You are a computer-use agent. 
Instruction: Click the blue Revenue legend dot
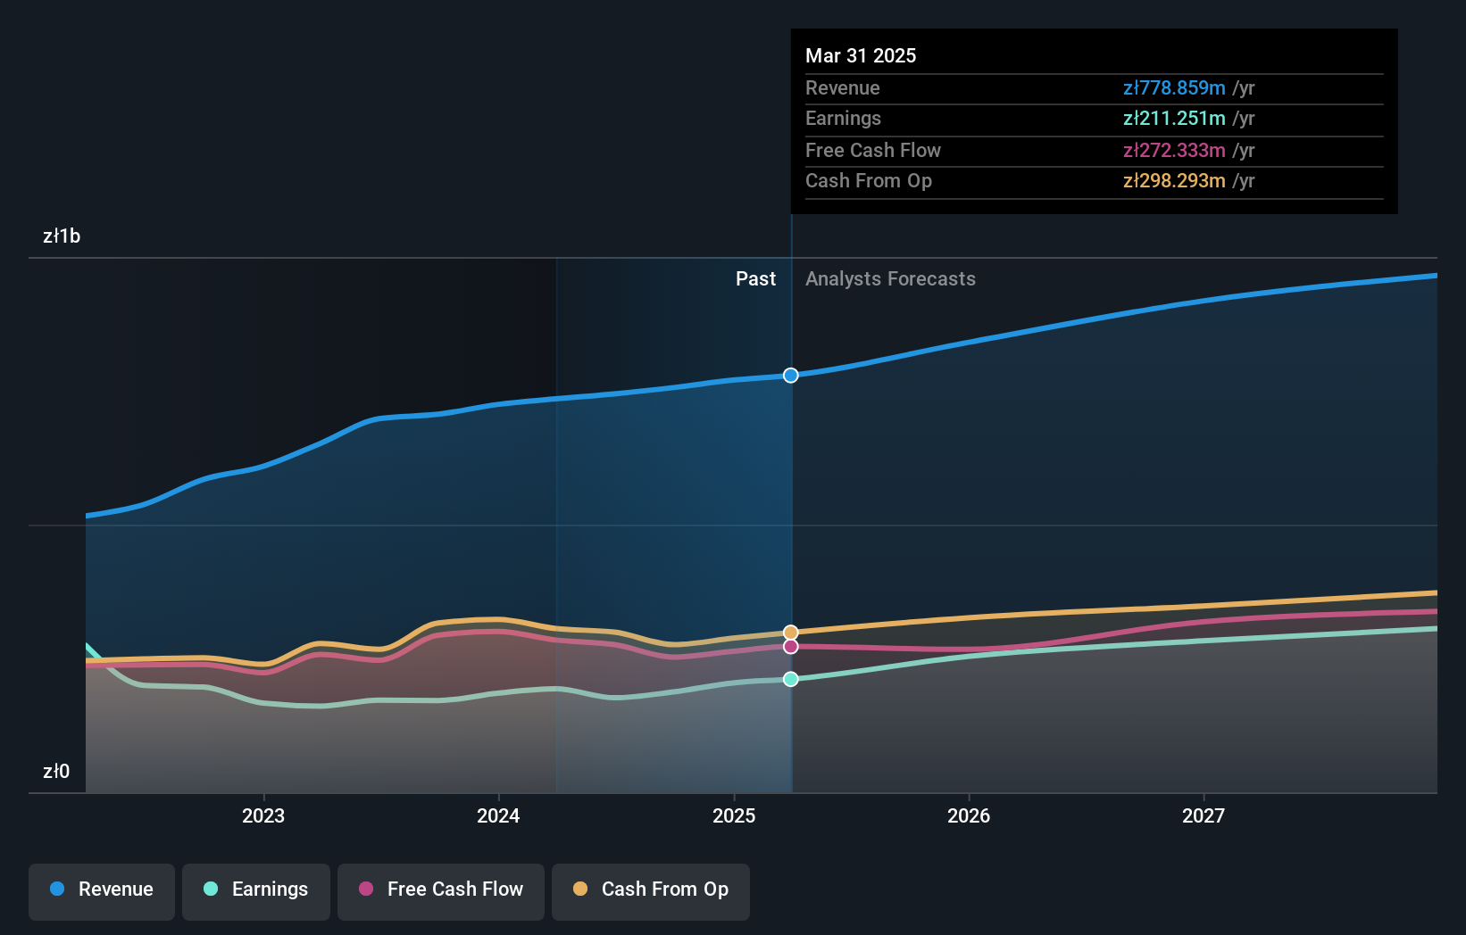point(55,889)
